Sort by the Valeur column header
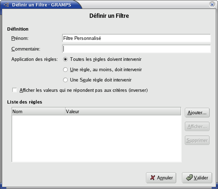The height and width of the screenshot is (189, 218). pos(123,112)
